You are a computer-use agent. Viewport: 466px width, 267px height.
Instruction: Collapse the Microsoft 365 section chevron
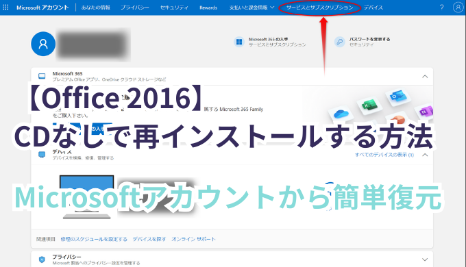tap(425, 77)
